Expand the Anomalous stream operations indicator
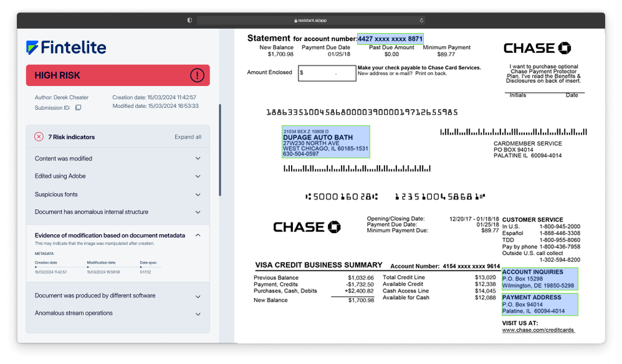Viewport: 622px width, 364px height. pyautogui.click(x=198, y=314)
